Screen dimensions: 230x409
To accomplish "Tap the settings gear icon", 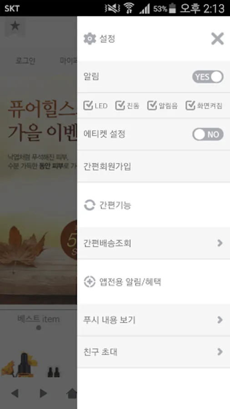I will (x=90, y=39).
